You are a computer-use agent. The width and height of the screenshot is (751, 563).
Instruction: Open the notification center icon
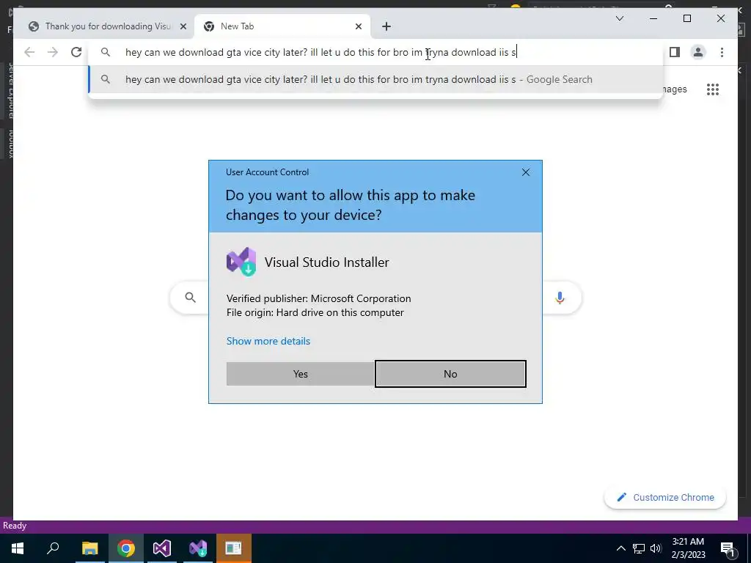(728, 549)
